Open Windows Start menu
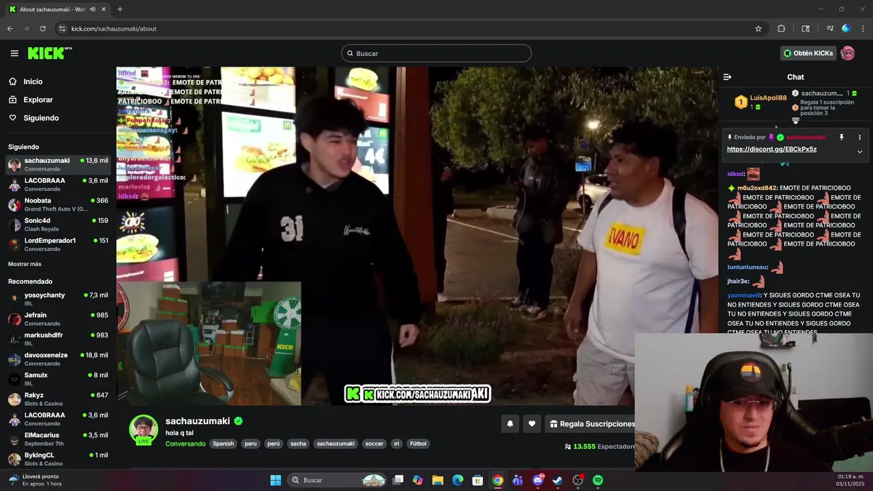Screen dimensions: 873x491 point(276,480)
